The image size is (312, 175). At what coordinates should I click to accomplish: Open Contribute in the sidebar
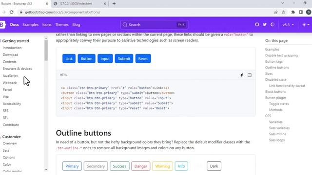(11, 125)
